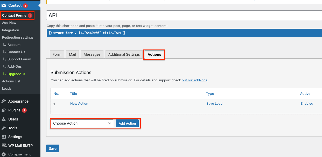Click the Appearance paintbrush icon

coord(4,101)
